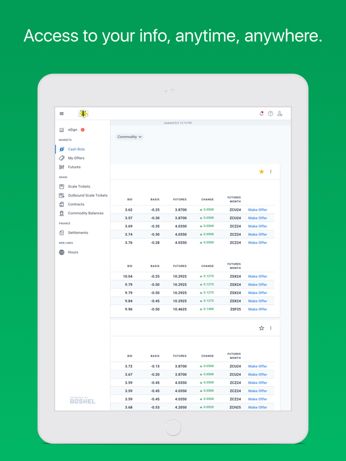Make Offer on the 3.62 bid row

(x=258, y=209)
